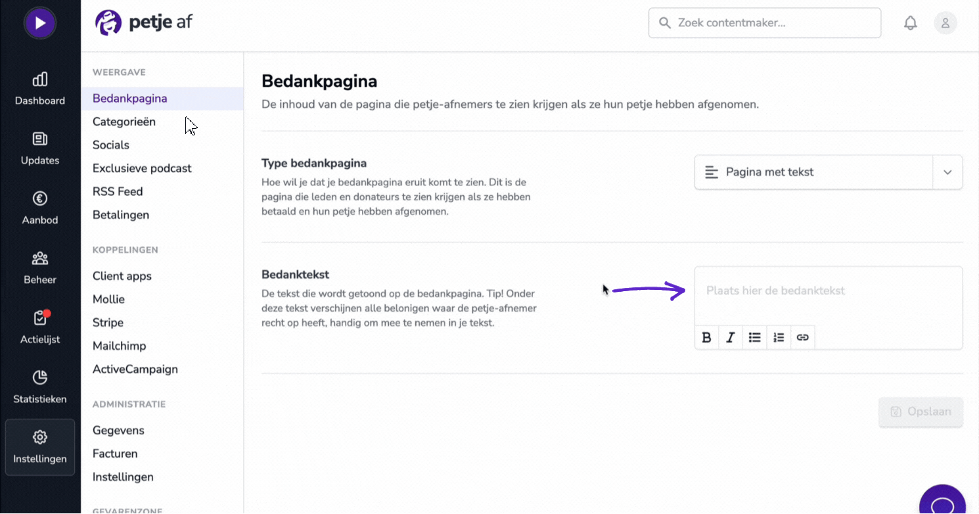Open Actielijst with red notification dot
This screenshot has height=514, width=979.
tap(40, 327)
